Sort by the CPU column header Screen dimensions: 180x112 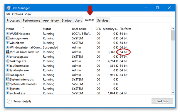coord(97,29)
